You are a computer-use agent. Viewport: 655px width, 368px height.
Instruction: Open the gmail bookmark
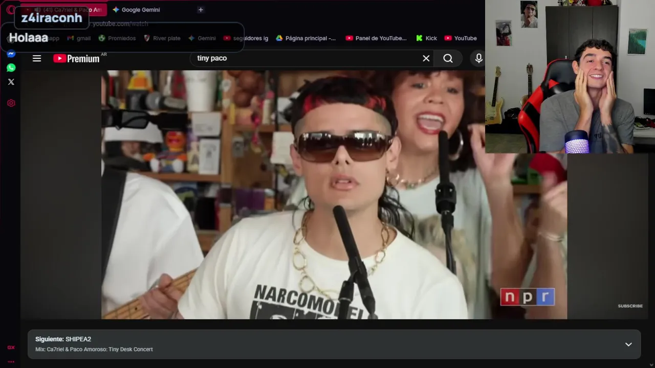[79, 38]
